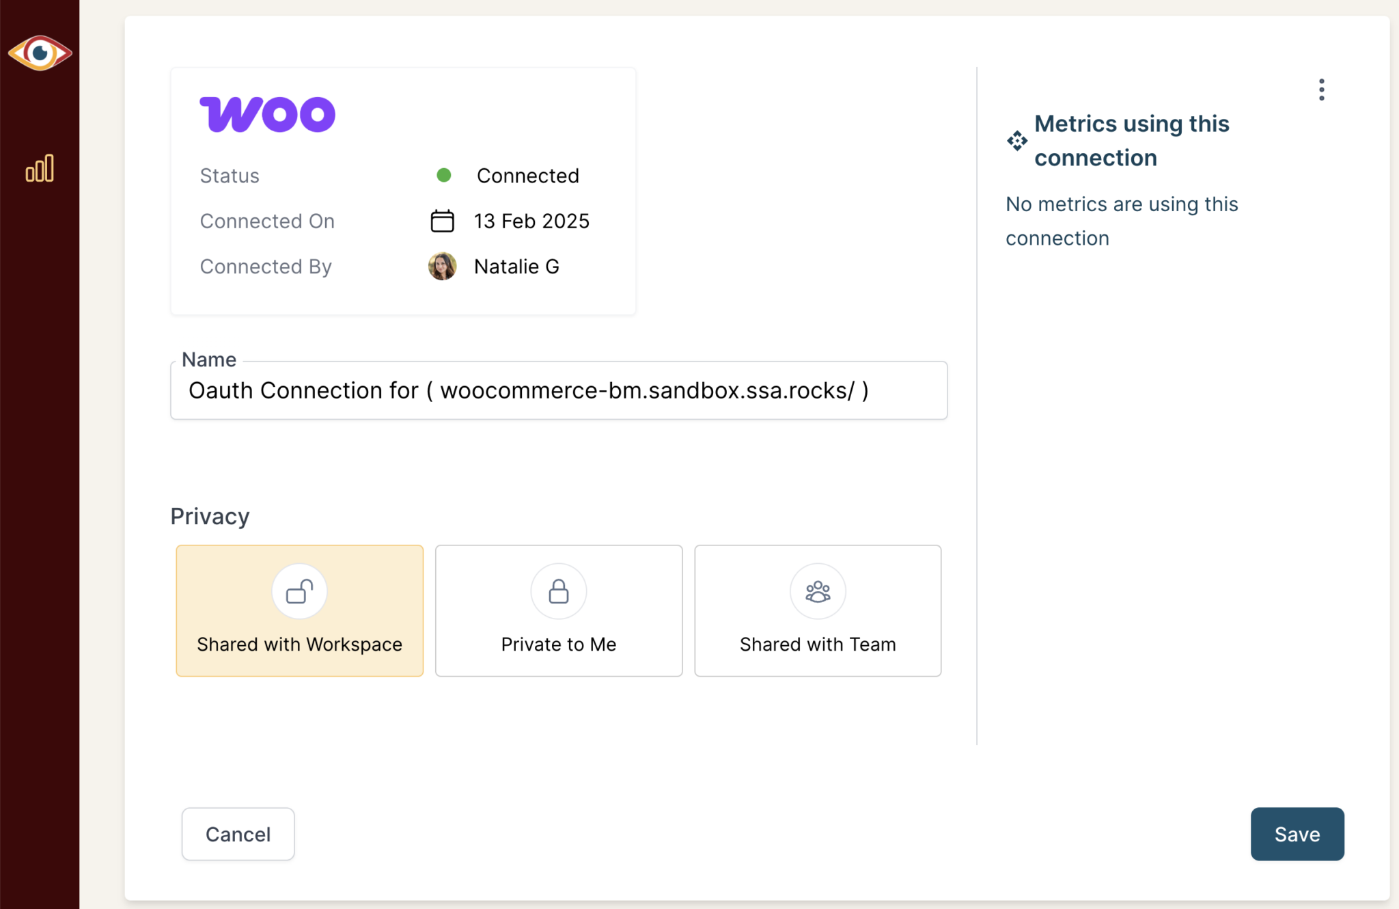Screen dimensions: 1399x909
Task: Click the padlock icon on Private to Me
Action: click(x=558, y=591)
